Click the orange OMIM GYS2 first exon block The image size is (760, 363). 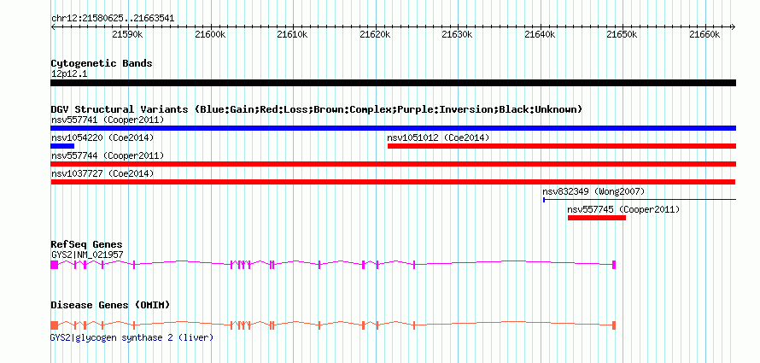(x=55, y=325)
